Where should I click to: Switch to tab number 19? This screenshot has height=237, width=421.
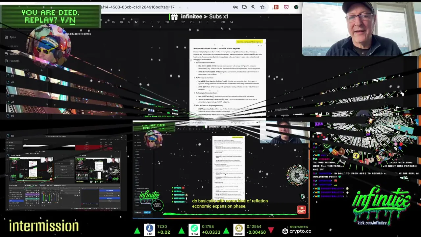[x=200, y=22]
